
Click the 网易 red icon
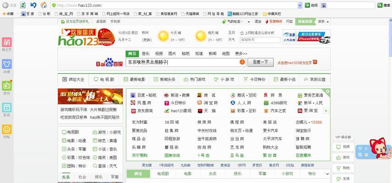click(x=266, y=95)
